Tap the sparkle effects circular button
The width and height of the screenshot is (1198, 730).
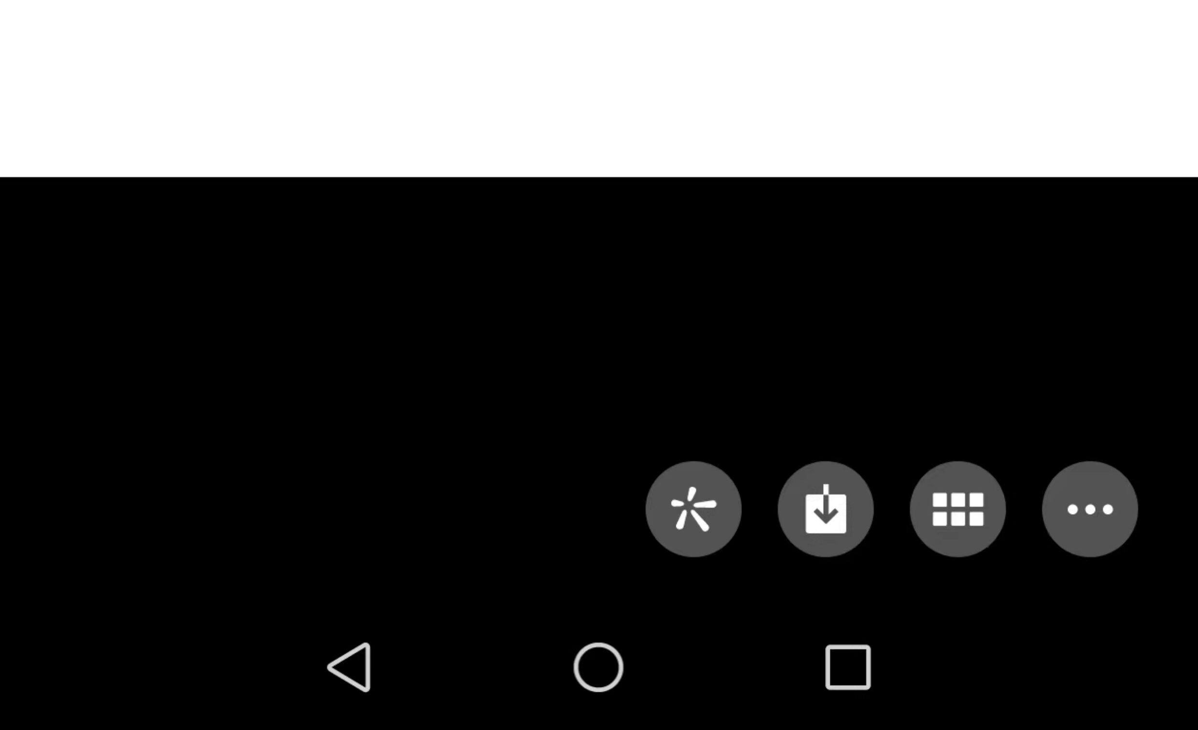coord(693,509)
